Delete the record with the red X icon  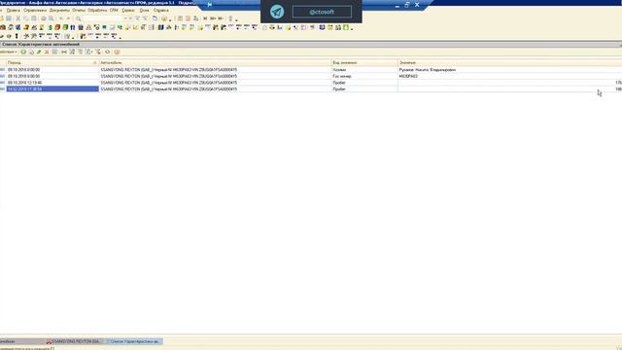pyautogui.click(x=47, y=52)
